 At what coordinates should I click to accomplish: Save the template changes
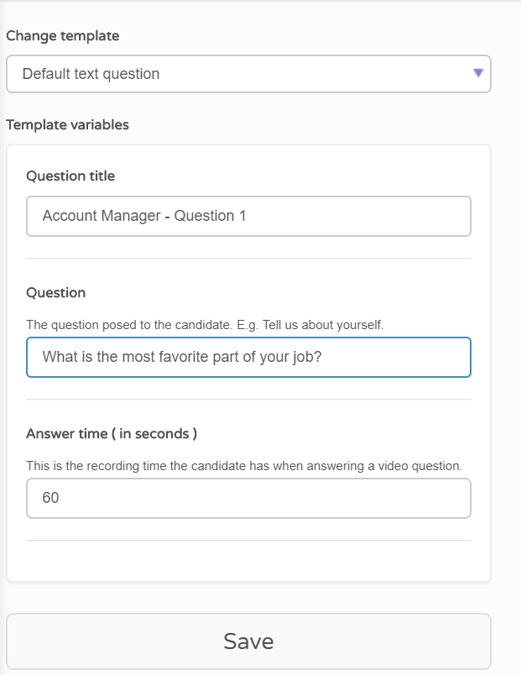(x=248, y=641)
